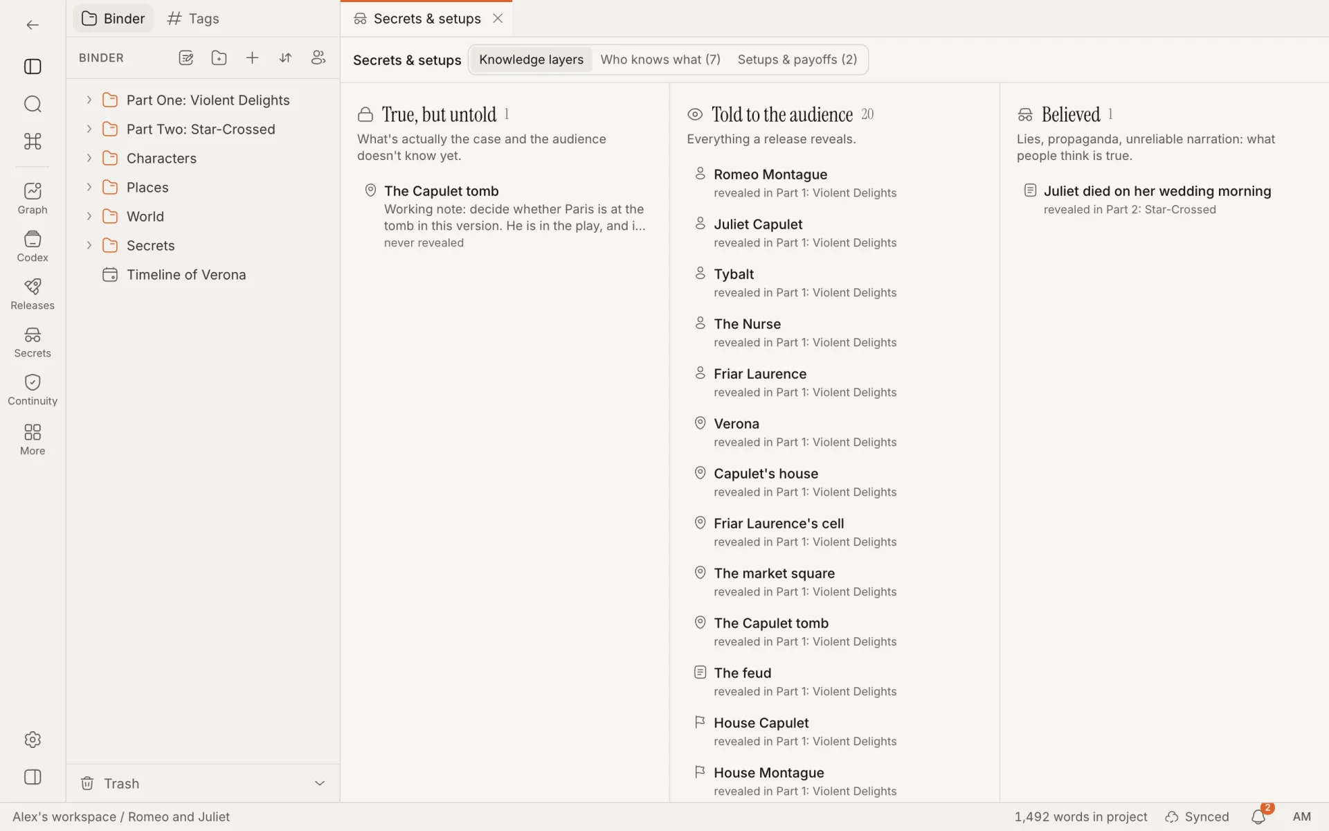Screen dimensions: 1329x831
Task: Expand the Secrets folder
Action: tap(89, 245)
